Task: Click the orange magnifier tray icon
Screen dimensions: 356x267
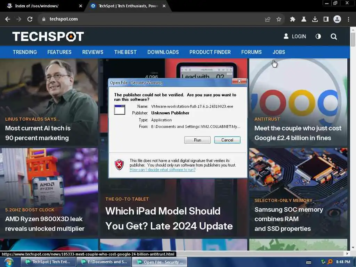Action: (x=330, y=262)
